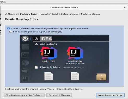The height and width of the screenshot is (99, 128).
Task: Click the Desktop Entry breadcrumb step
Action: pyautogui.click(x=29, y=14)
